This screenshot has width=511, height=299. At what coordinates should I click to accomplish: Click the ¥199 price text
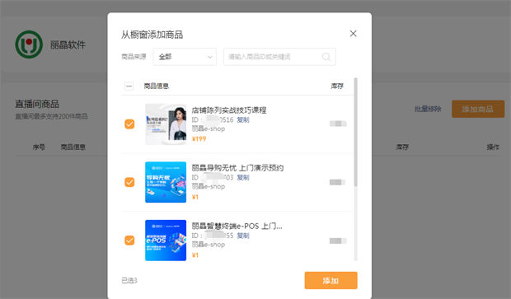[199, 139]
